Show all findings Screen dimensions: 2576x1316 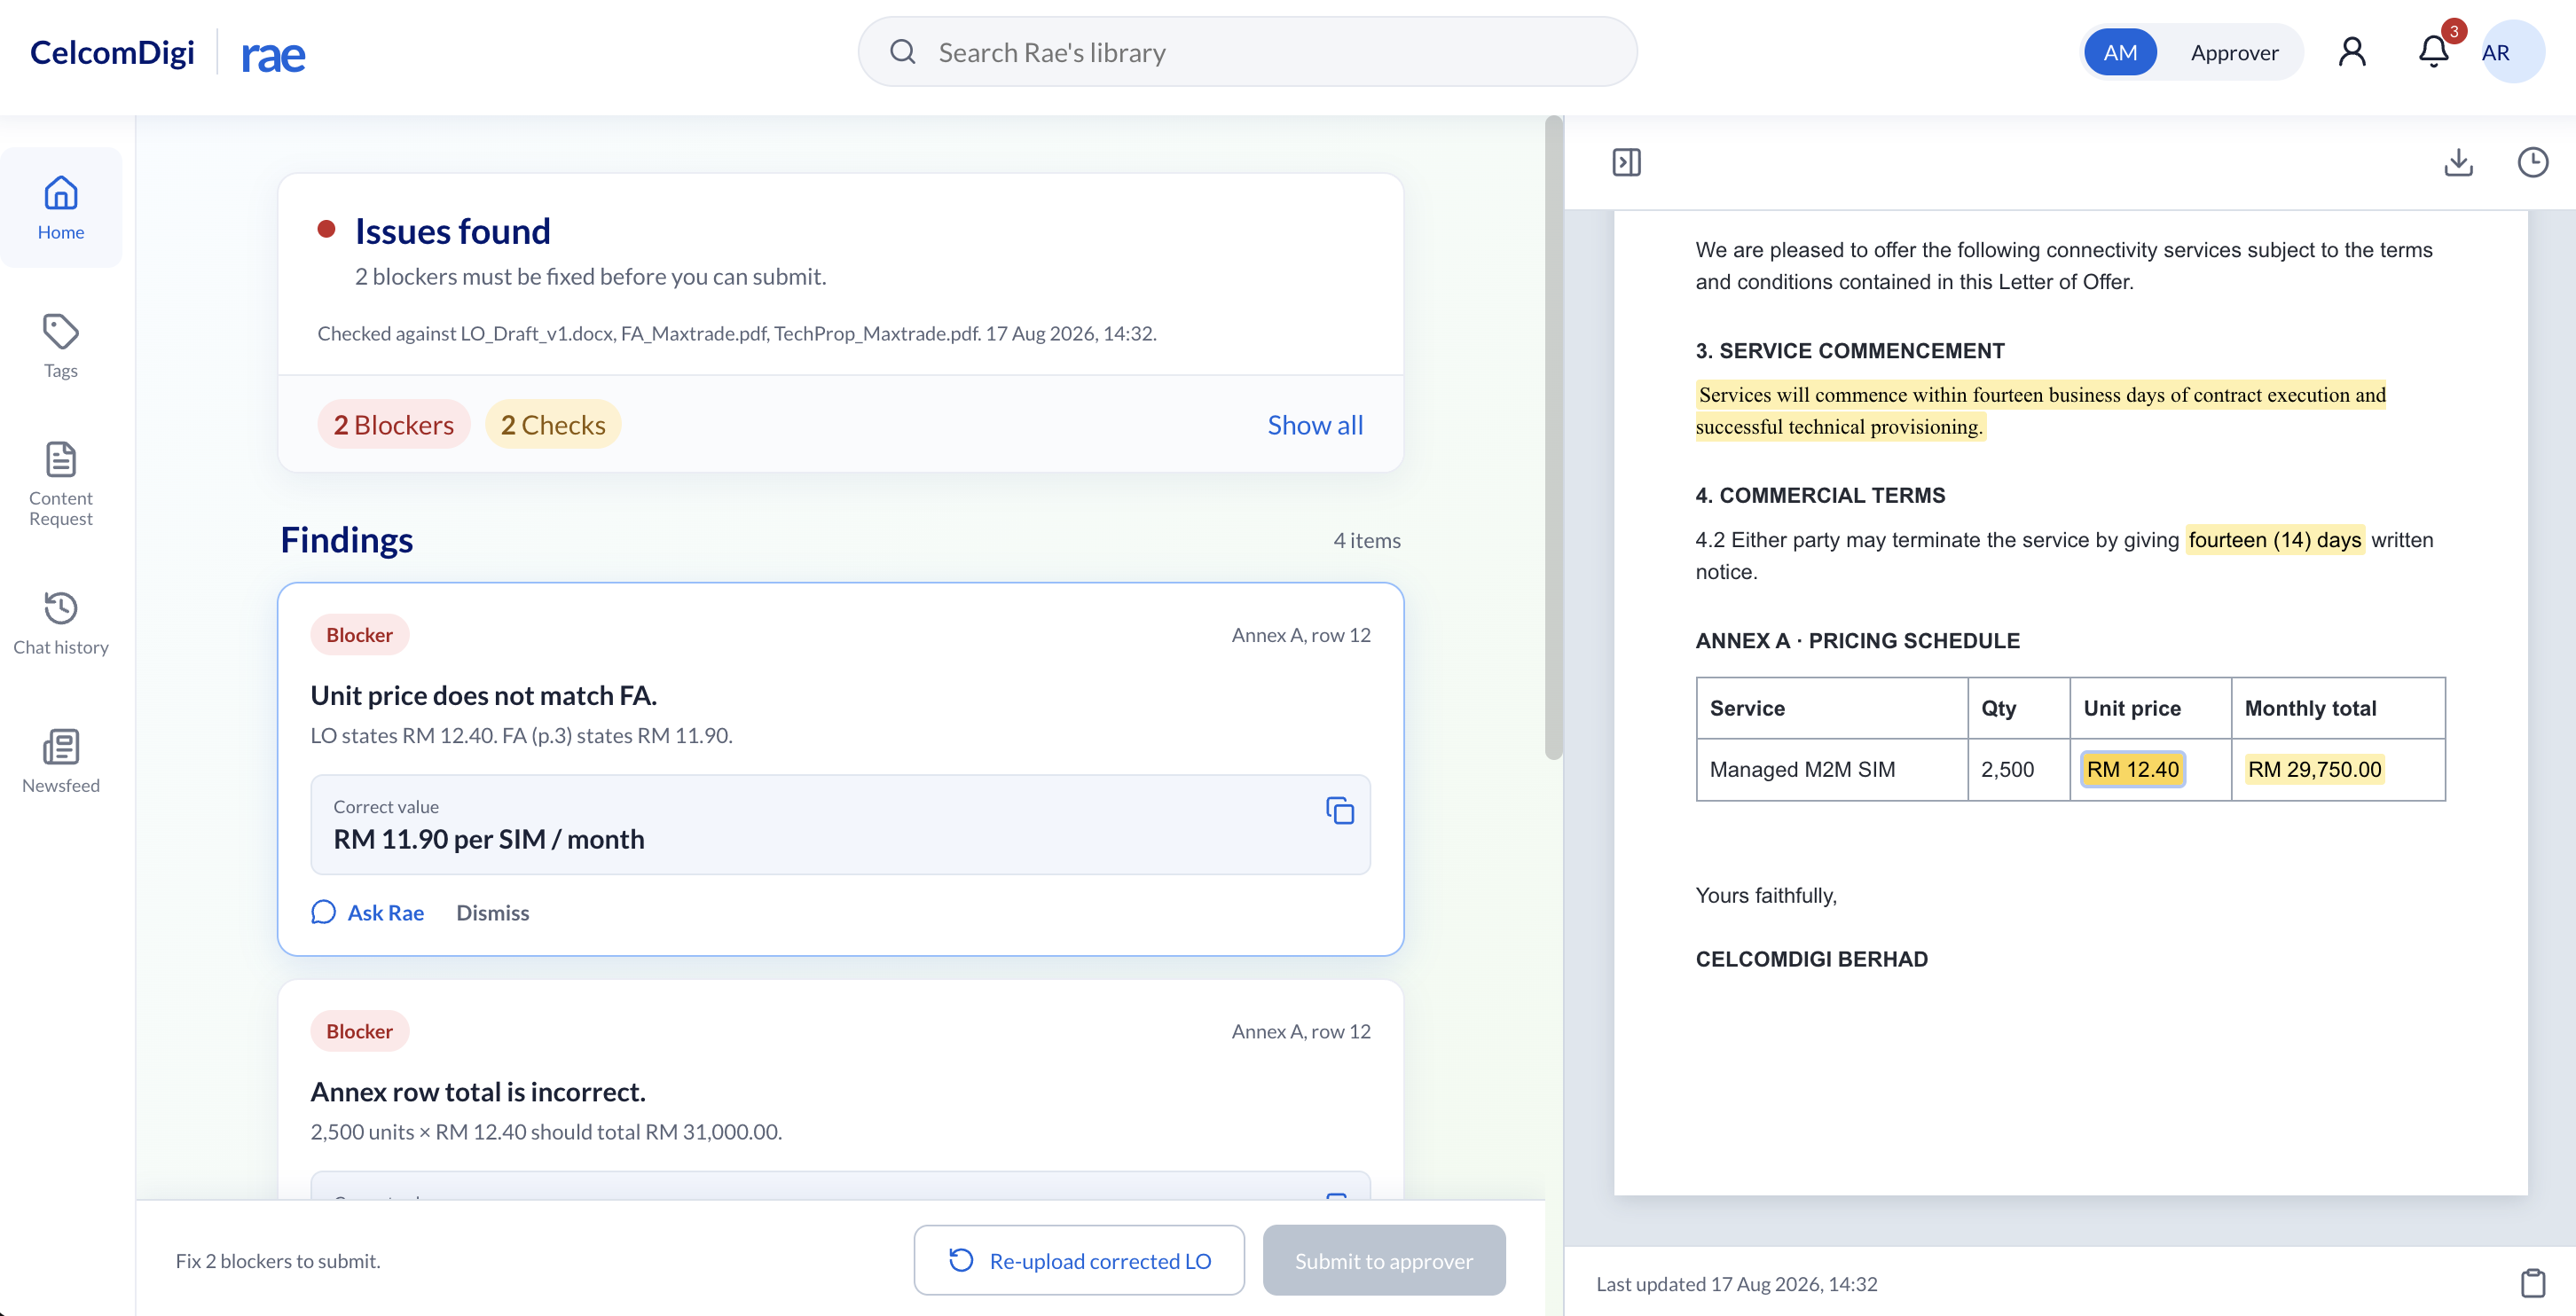1315,424
